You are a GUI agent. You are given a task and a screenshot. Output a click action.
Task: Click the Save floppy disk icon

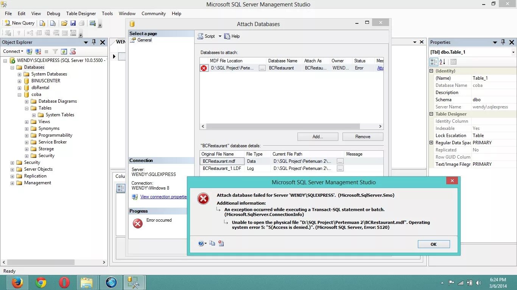pyautogui.click(x=73, y=23)
